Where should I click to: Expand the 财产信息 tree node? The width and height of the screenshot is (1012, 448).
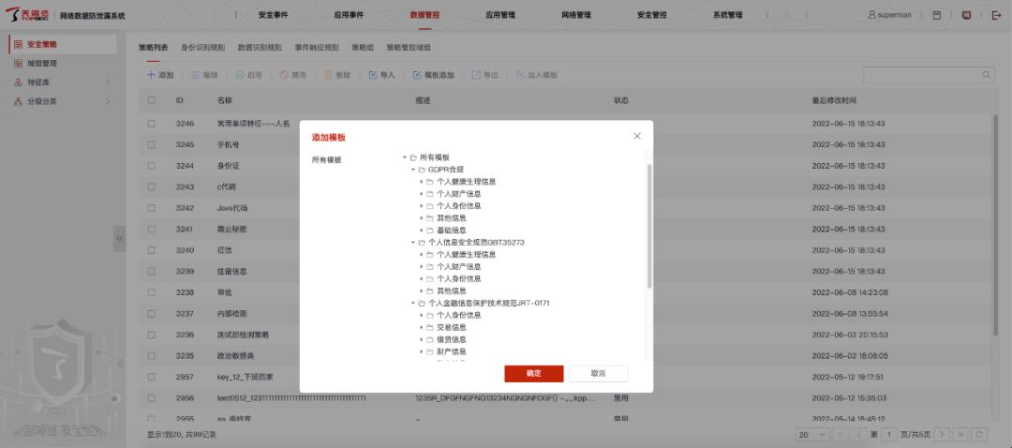(x=422, y=351)
